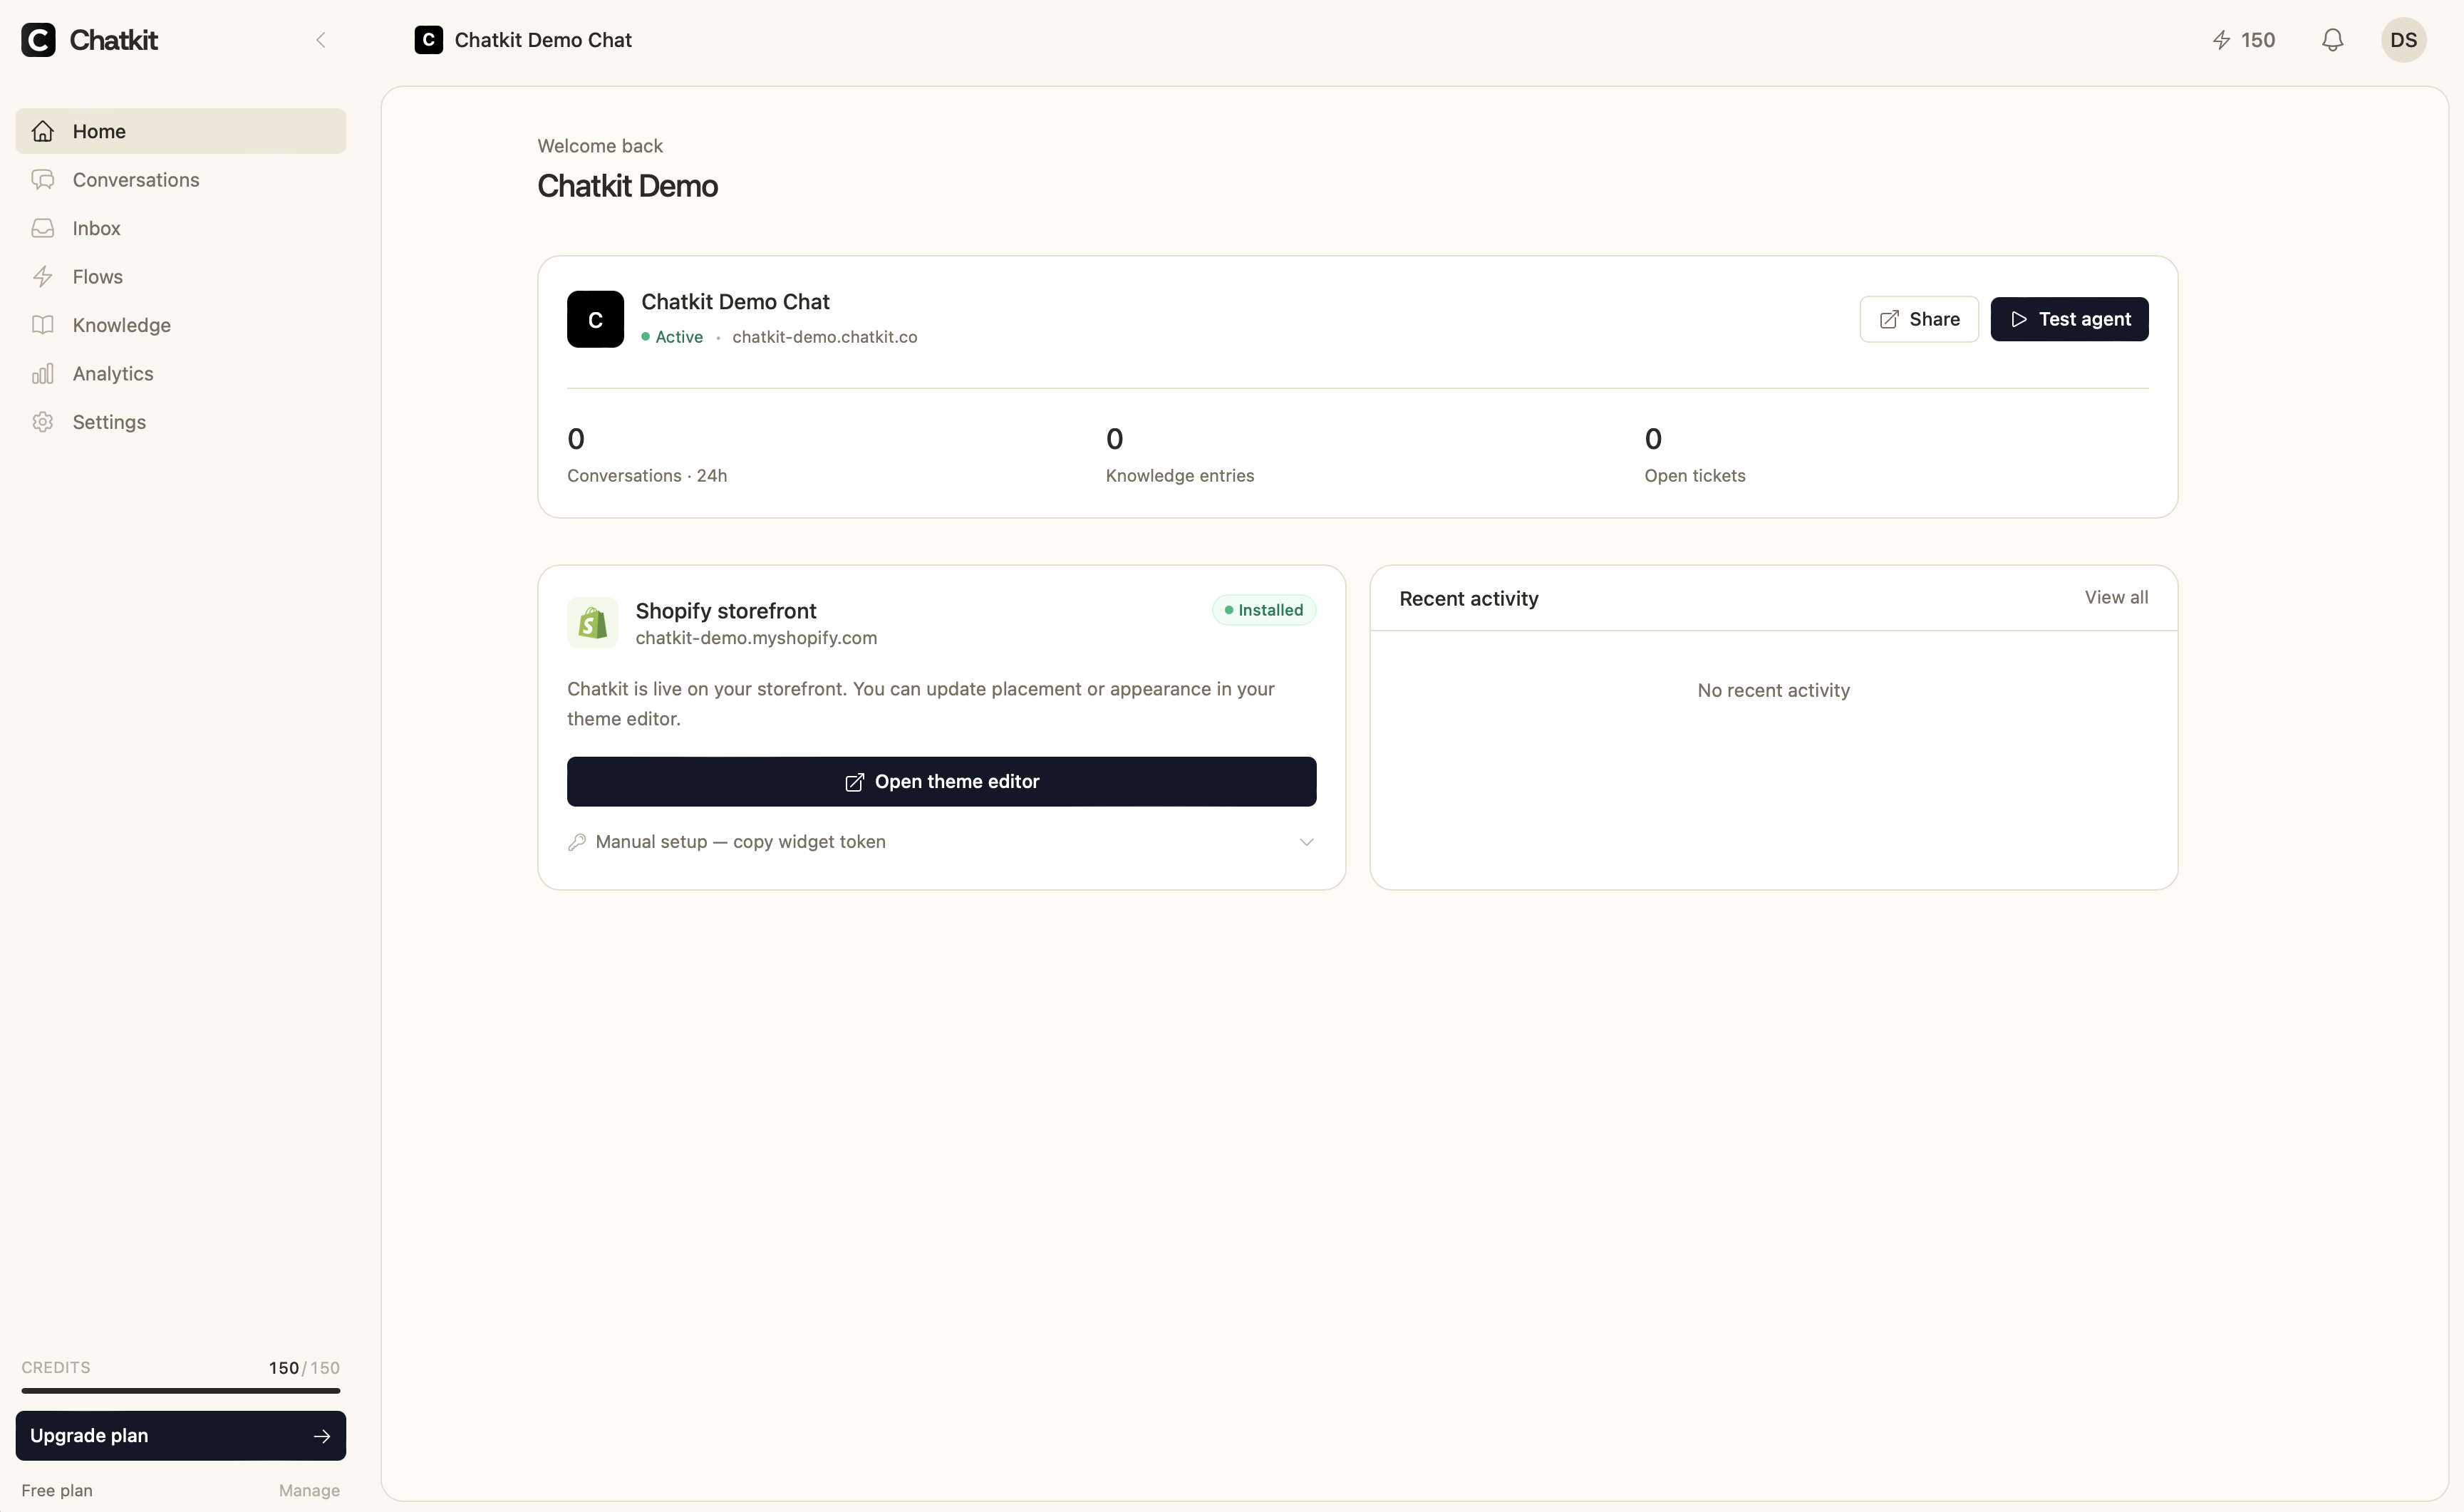This screenshot has width=2464, height=1512.
Task: Click the Home house icon
Action: (42, 131)
